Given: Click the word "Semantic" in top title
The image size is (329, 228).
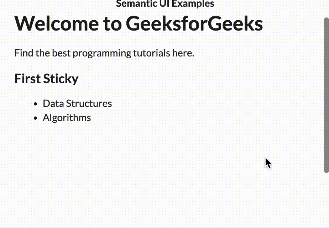Looking at the screenshot, I should tap(135, 4).
